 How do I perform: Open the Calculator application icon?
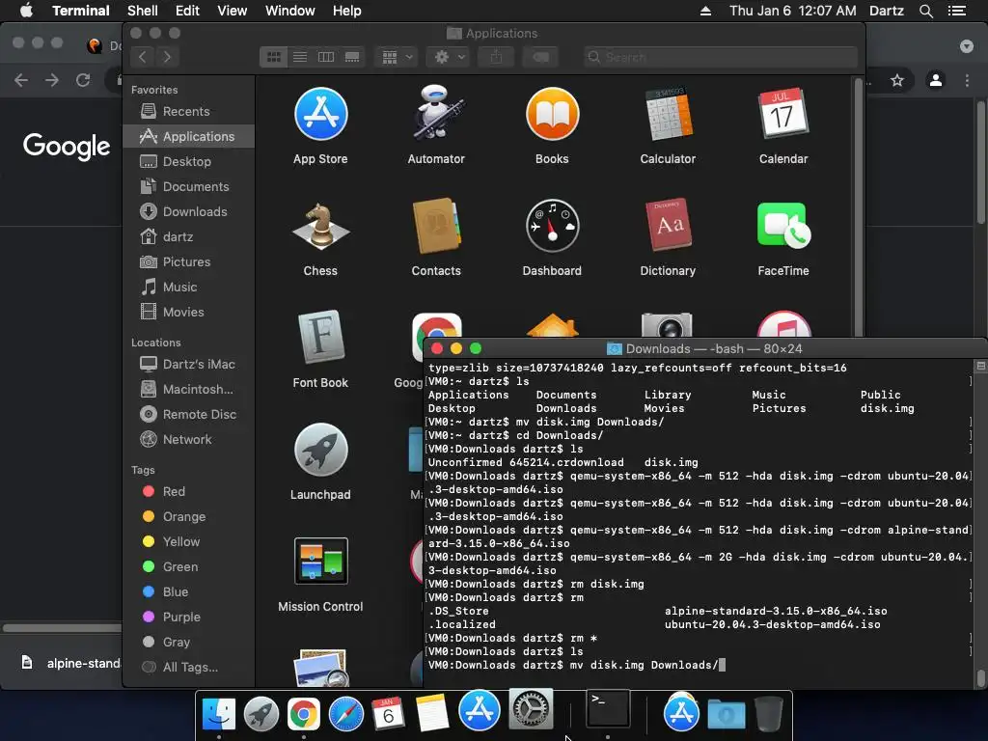coord(668,115)
